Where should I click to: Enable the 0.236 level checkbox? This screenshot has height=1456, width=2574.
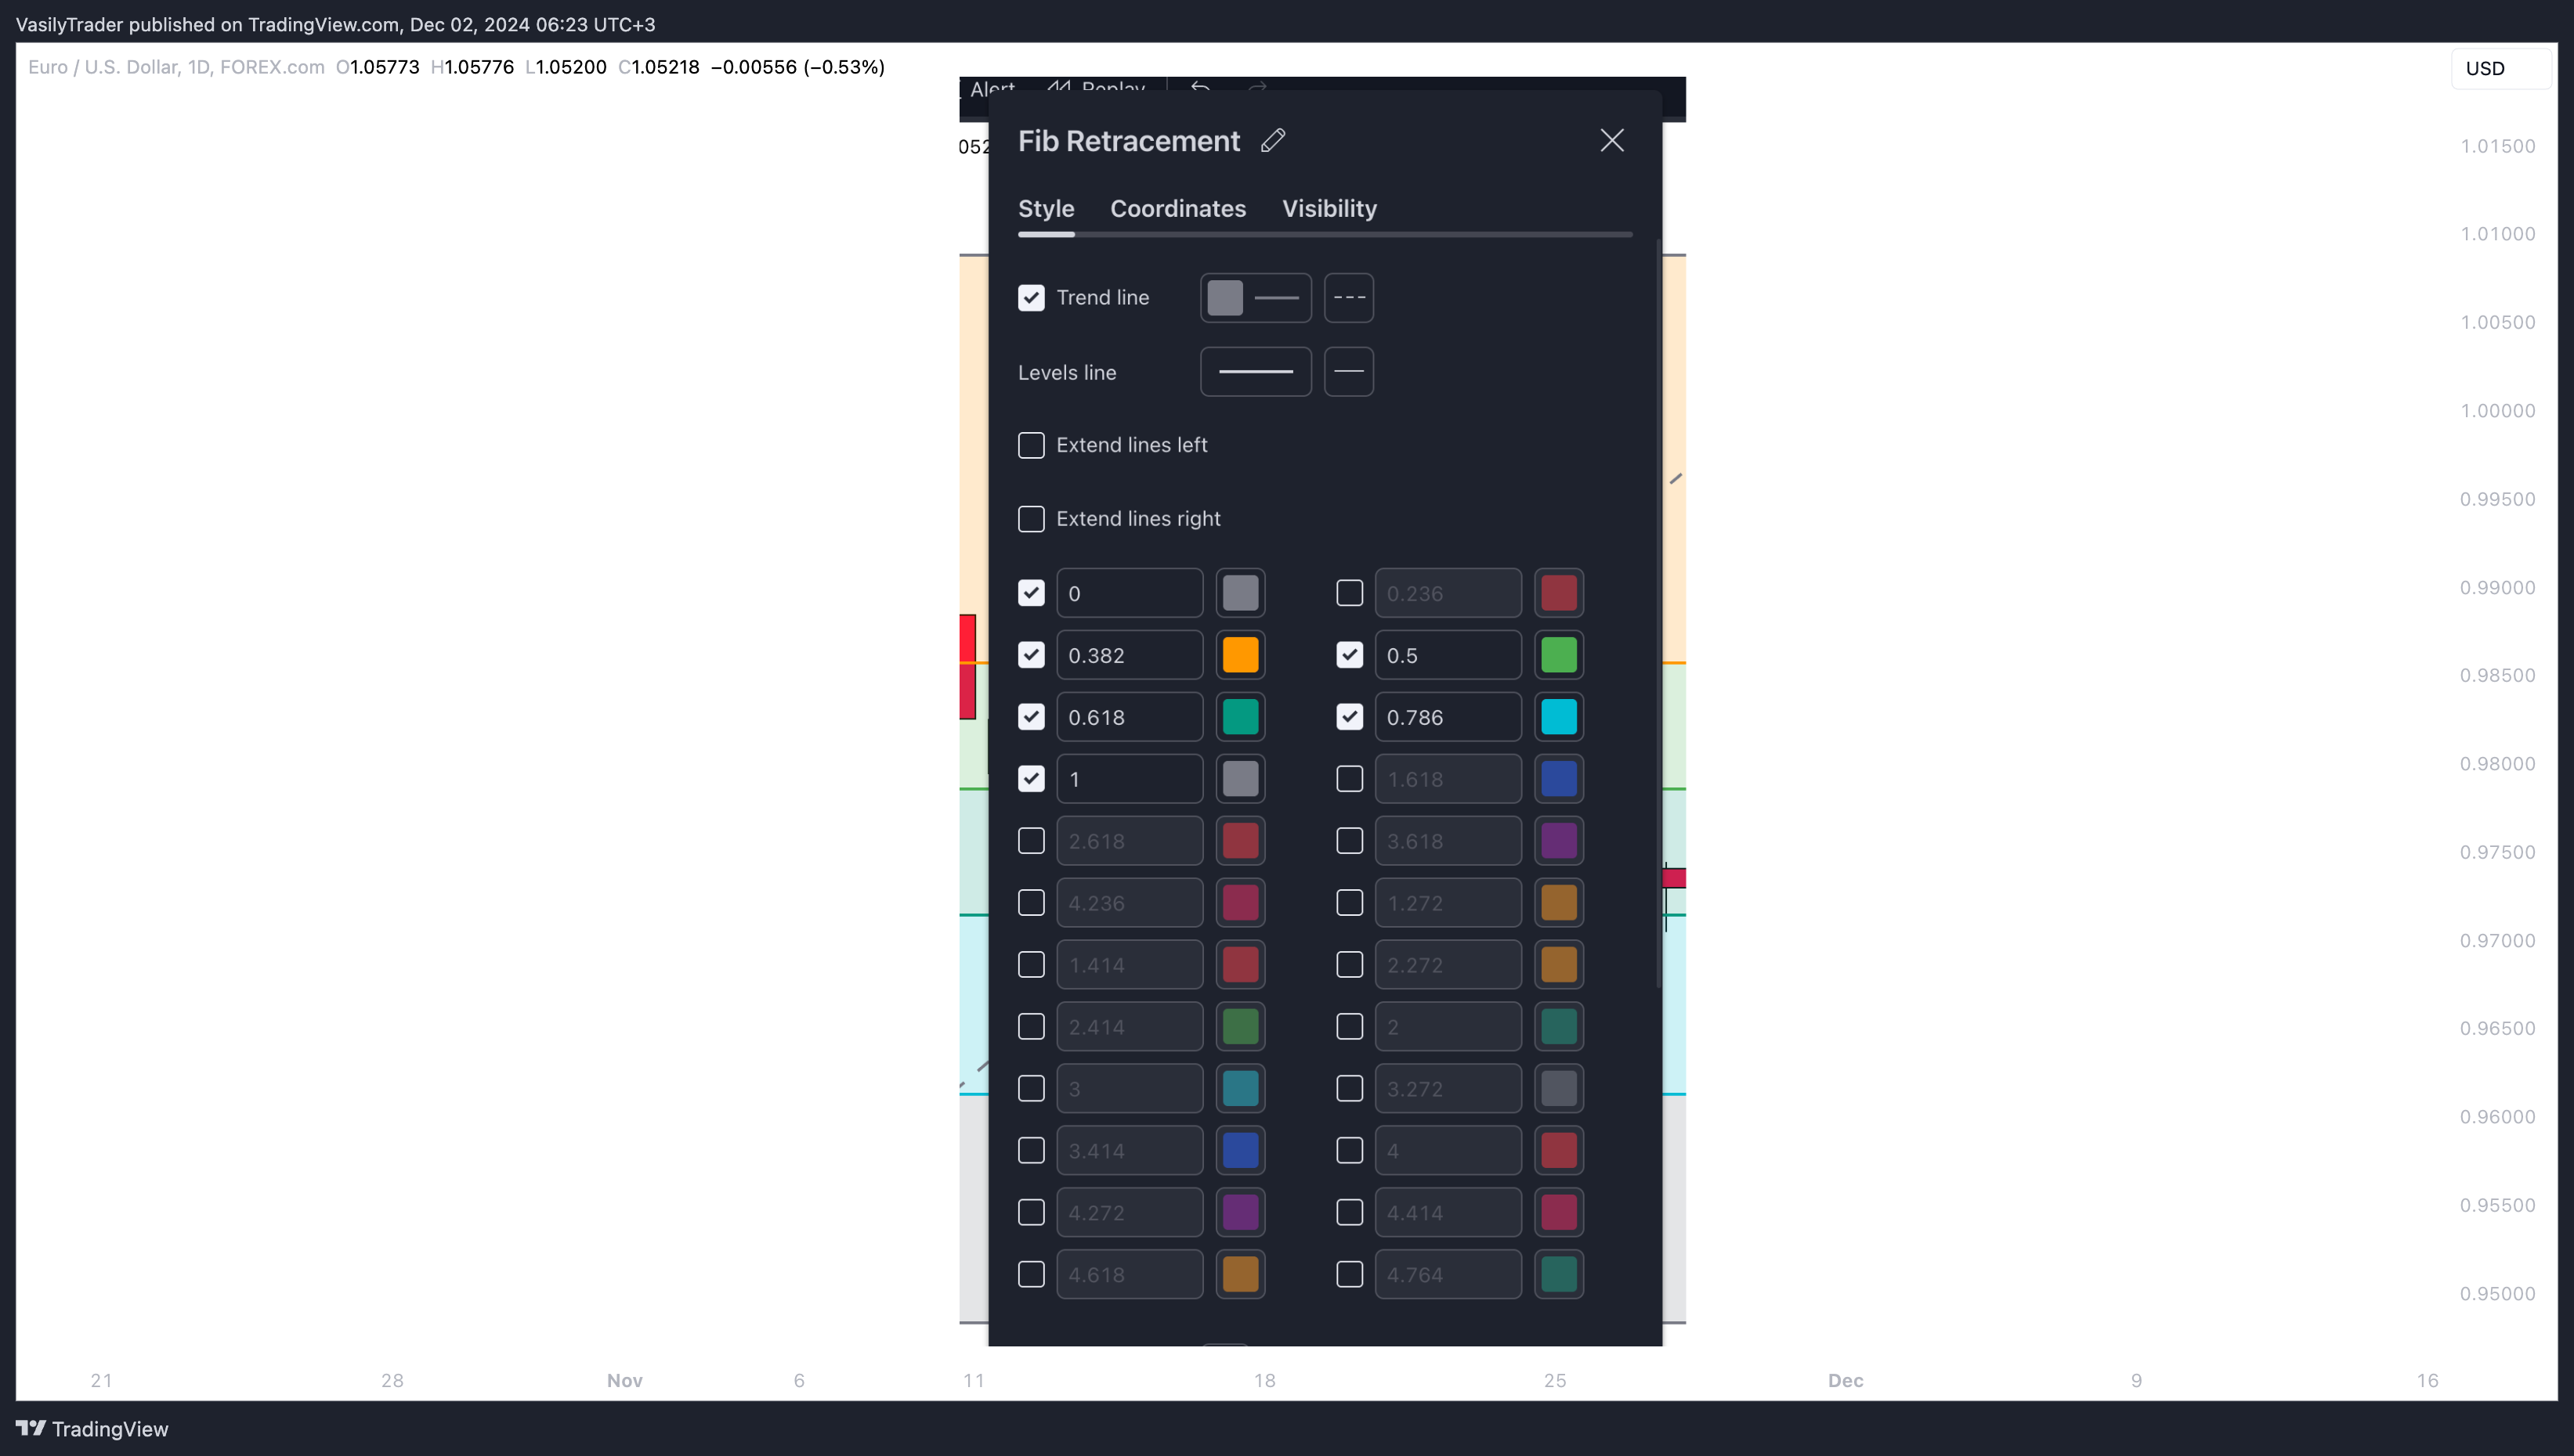click(1349, 593)
